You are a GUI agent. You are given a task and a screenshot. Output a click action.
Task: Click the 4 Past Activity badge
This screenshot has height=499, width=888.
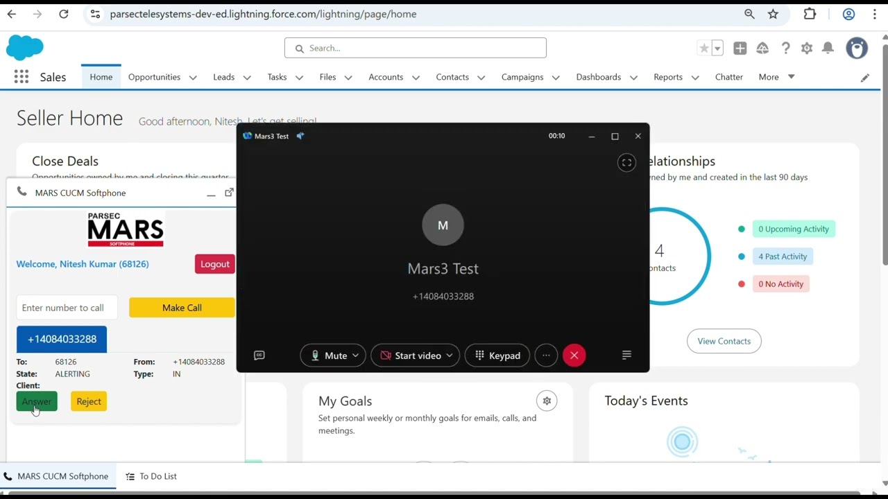pyautogui.click(x=783, y=256)
